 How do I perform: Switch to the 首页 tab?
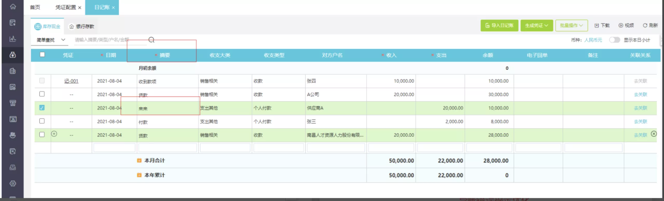click(35, 7)
